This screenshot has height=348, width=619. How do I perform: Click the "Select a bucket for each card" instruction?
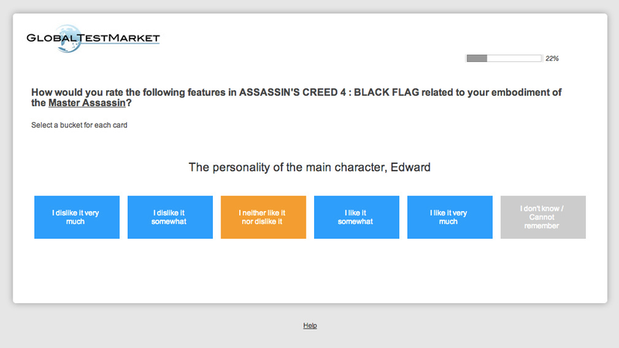(x=80, y=125)
